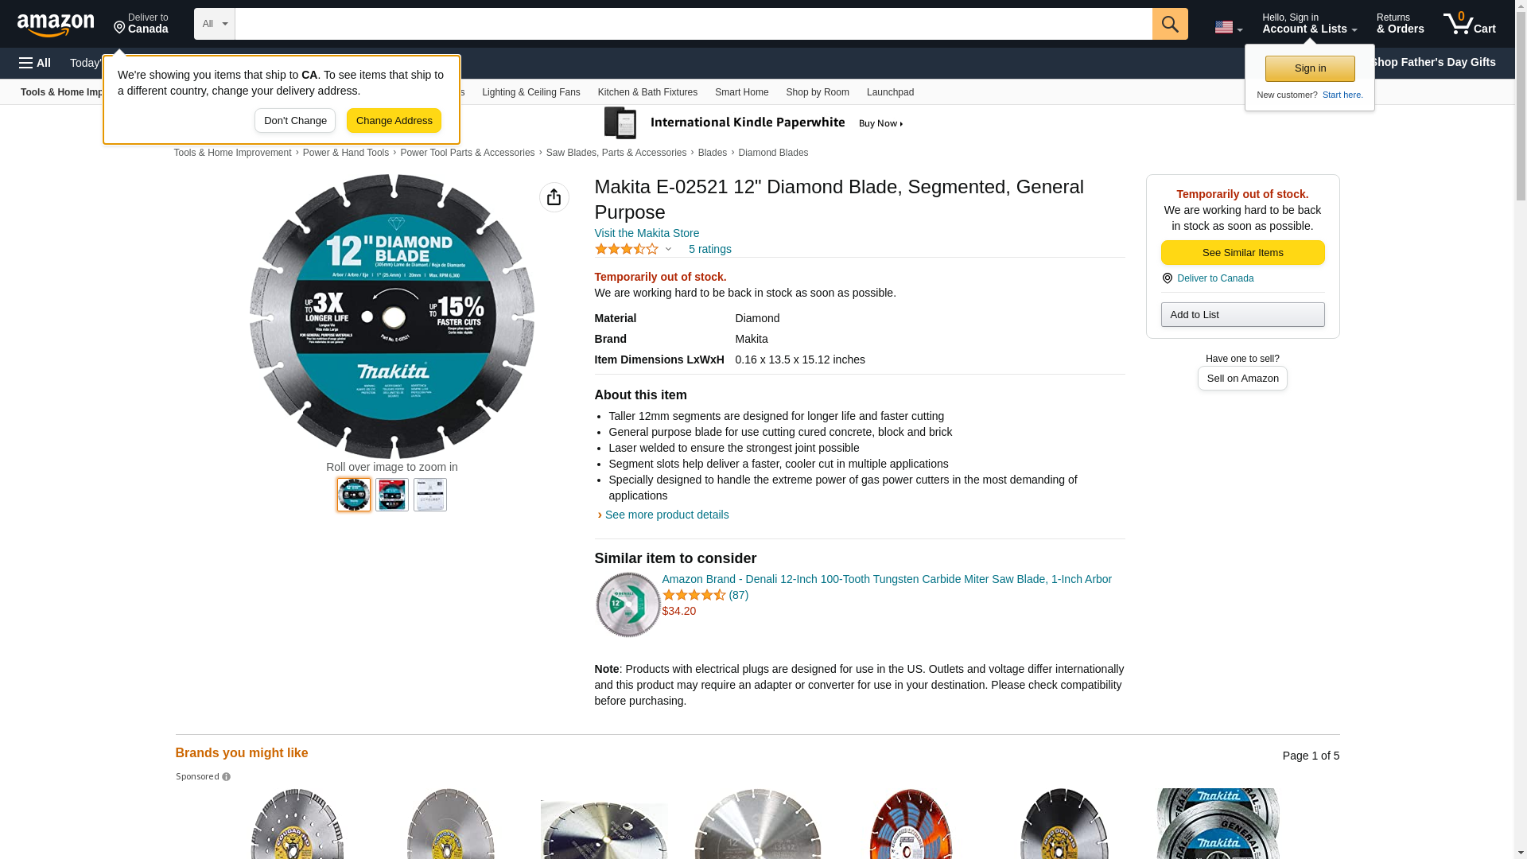
Task: Click the Change Address button
Action: click(394, 121)
